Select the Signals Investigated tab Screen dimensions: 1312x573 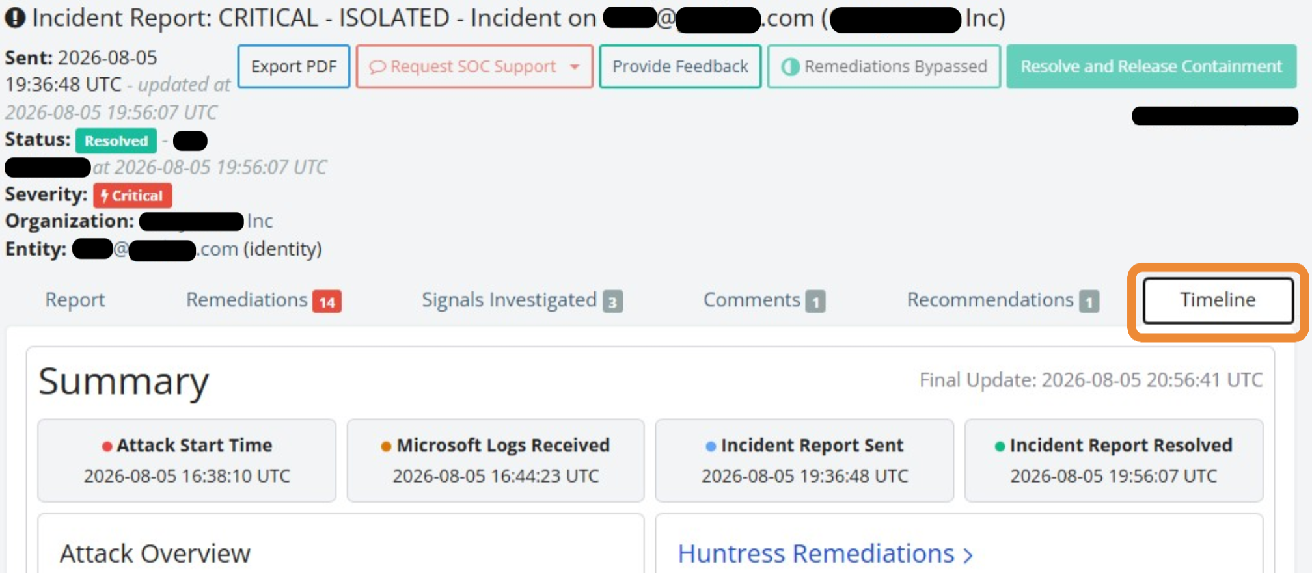click(x=522, y=300)
